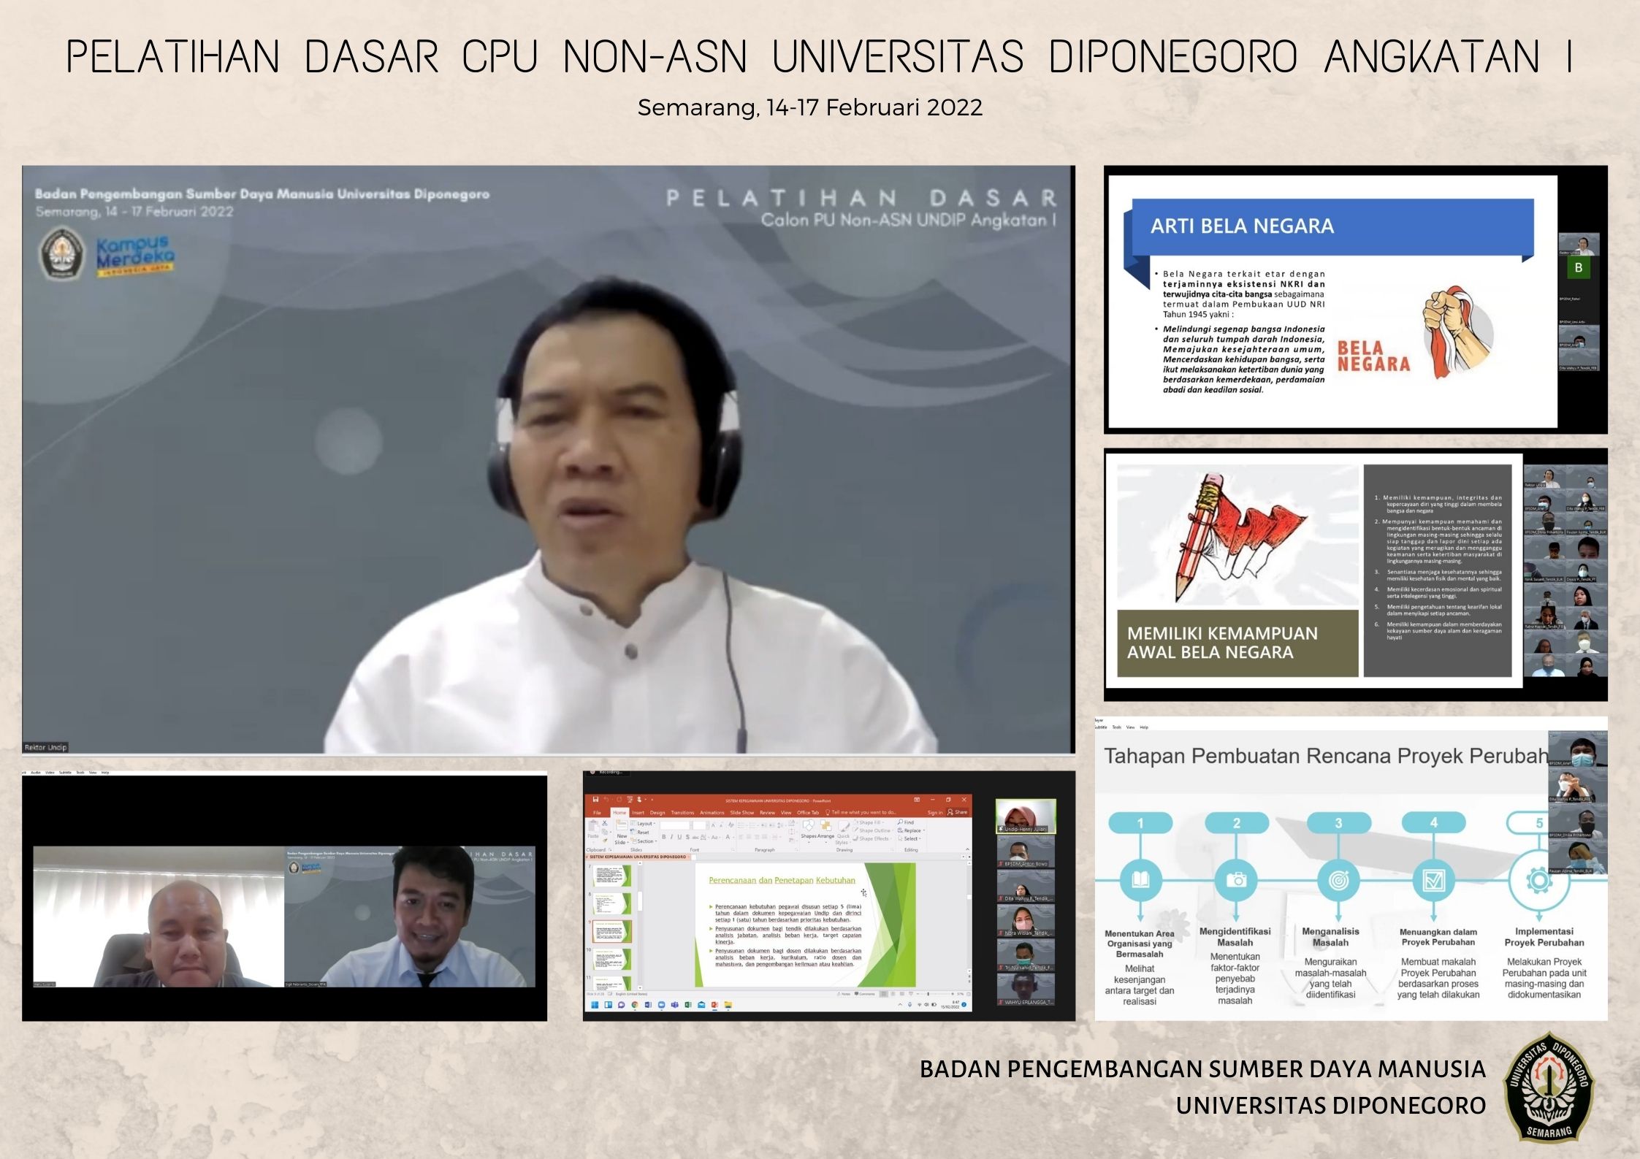Switch to Normal view in the status bar

[x=883, y=994]
